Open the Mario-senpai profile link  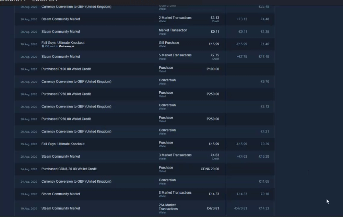coord(66,46)
